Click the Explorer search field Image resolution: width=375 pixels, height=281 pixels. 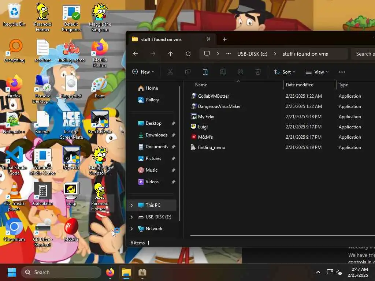[363, 54]
